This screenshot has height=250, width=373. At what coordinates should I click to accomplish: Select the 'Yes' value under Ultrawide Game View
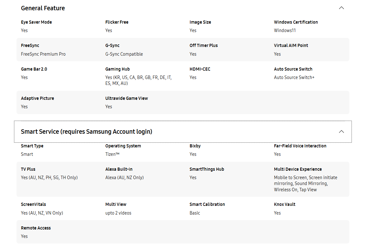tap(109, 107)
